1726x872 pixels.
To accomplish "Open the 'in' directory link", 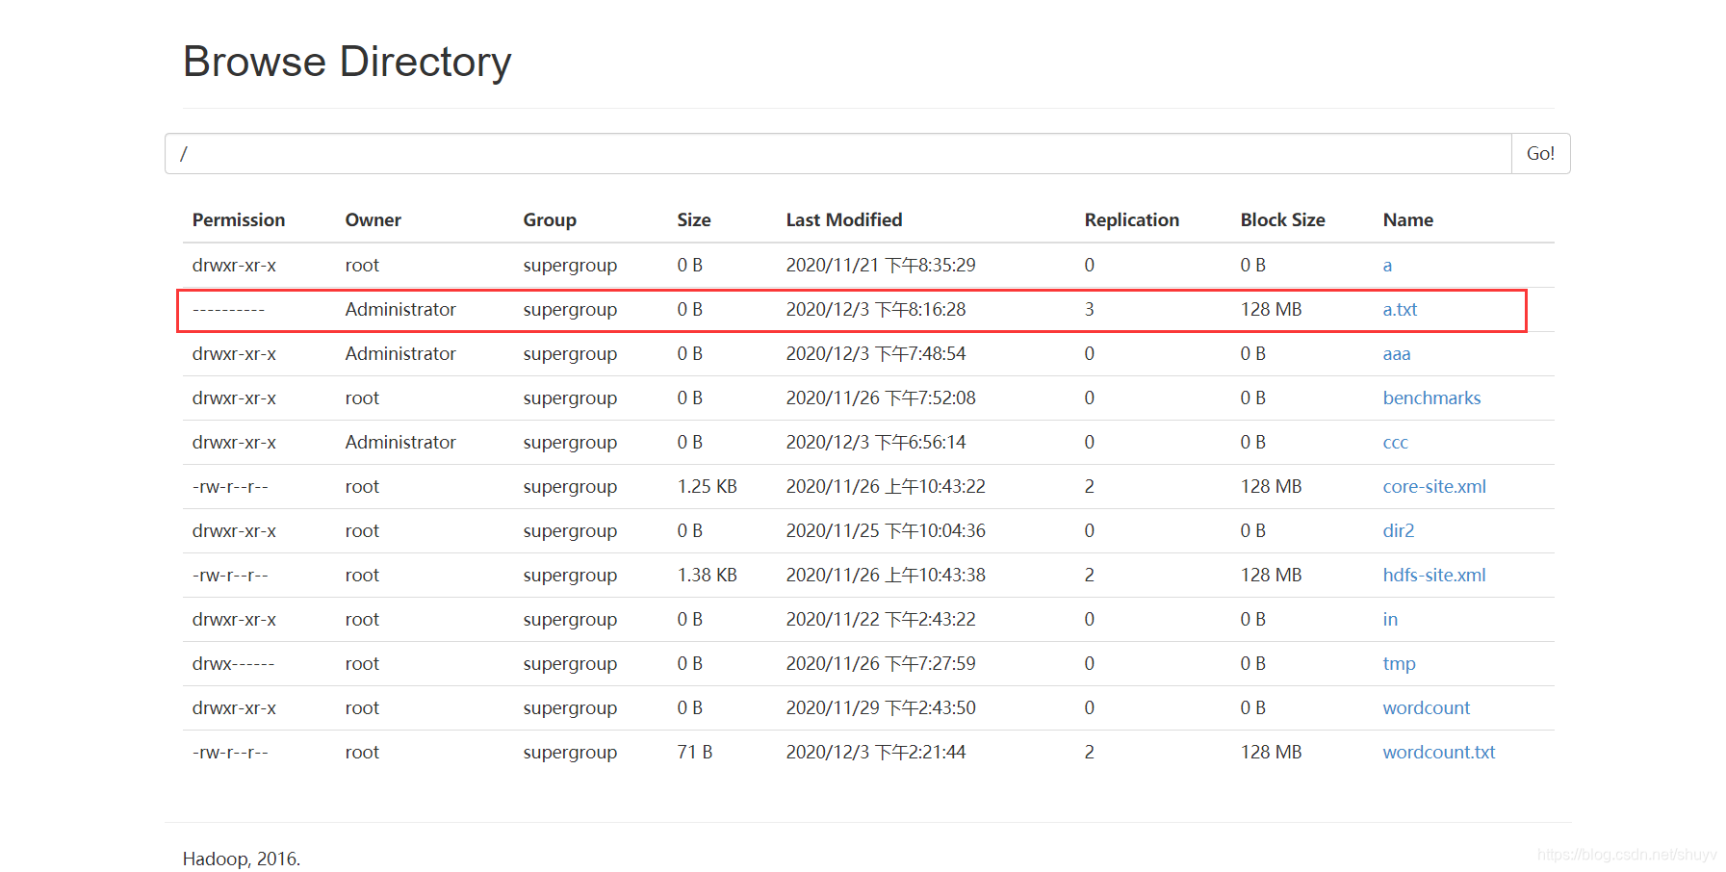I will coord(1390,620).
